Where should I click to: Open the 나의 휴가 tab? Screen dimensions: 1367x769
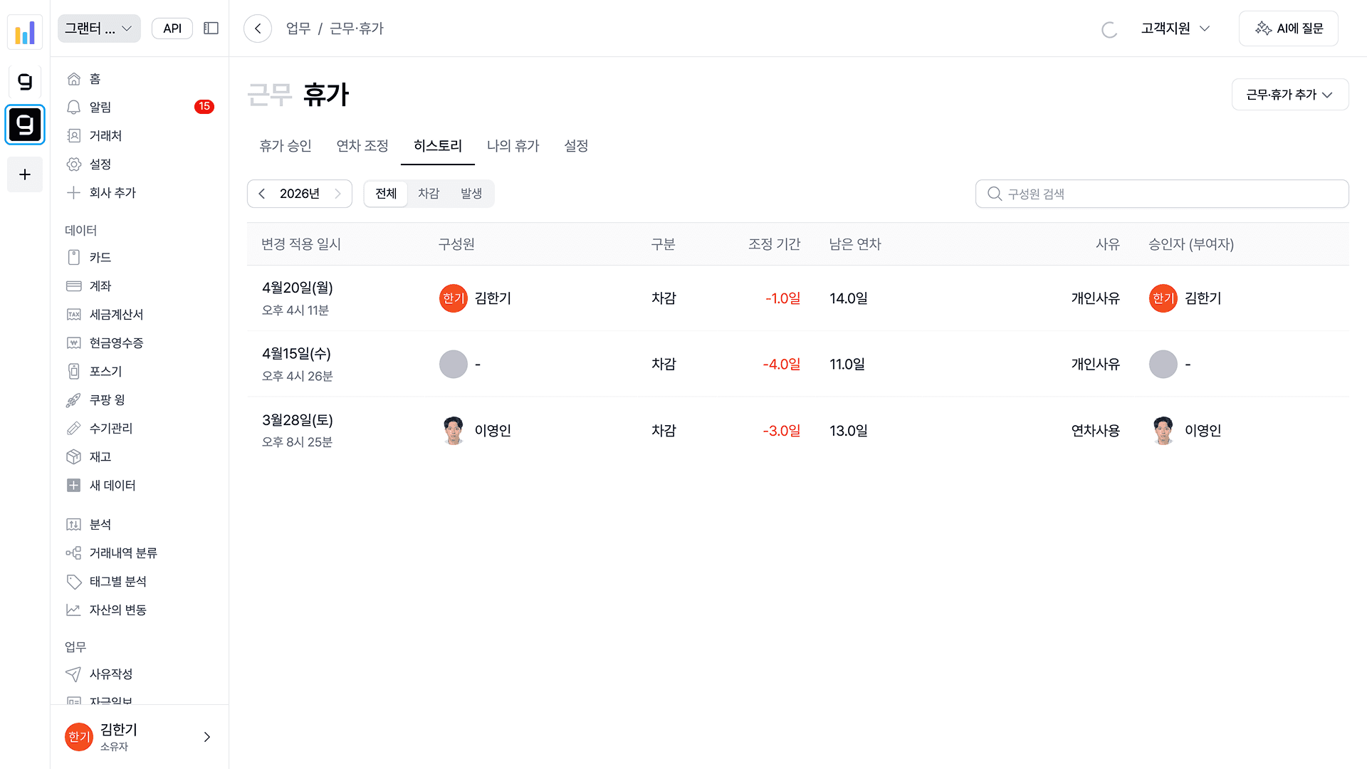[x=513, y=146]
